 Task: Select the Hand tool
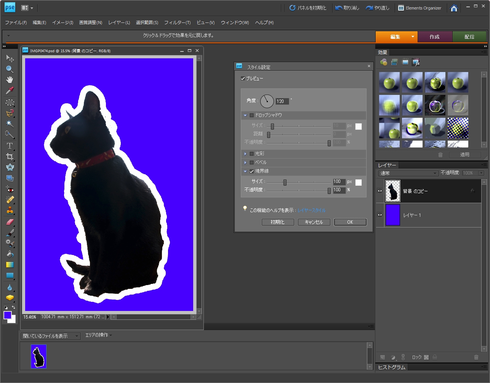pos(10,80)
